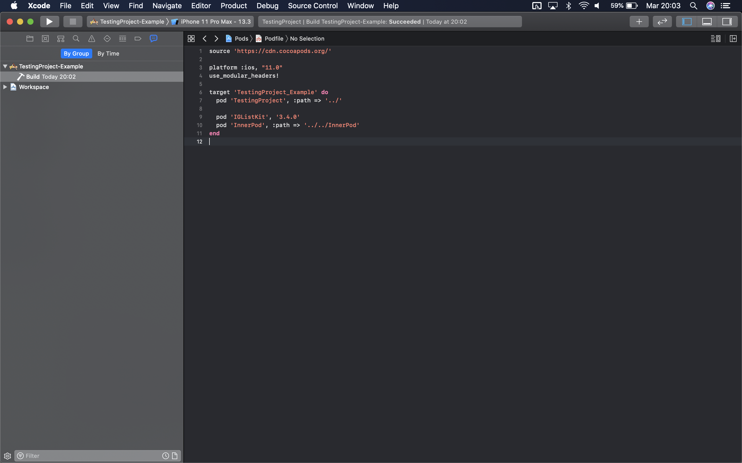Screen dimensions: 742x463
Task: Open the Breakpoint navigator icon
Action: 138,39
